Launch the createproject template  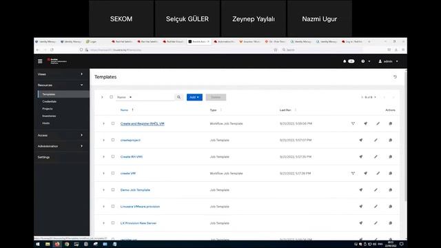tap(361, 140)
